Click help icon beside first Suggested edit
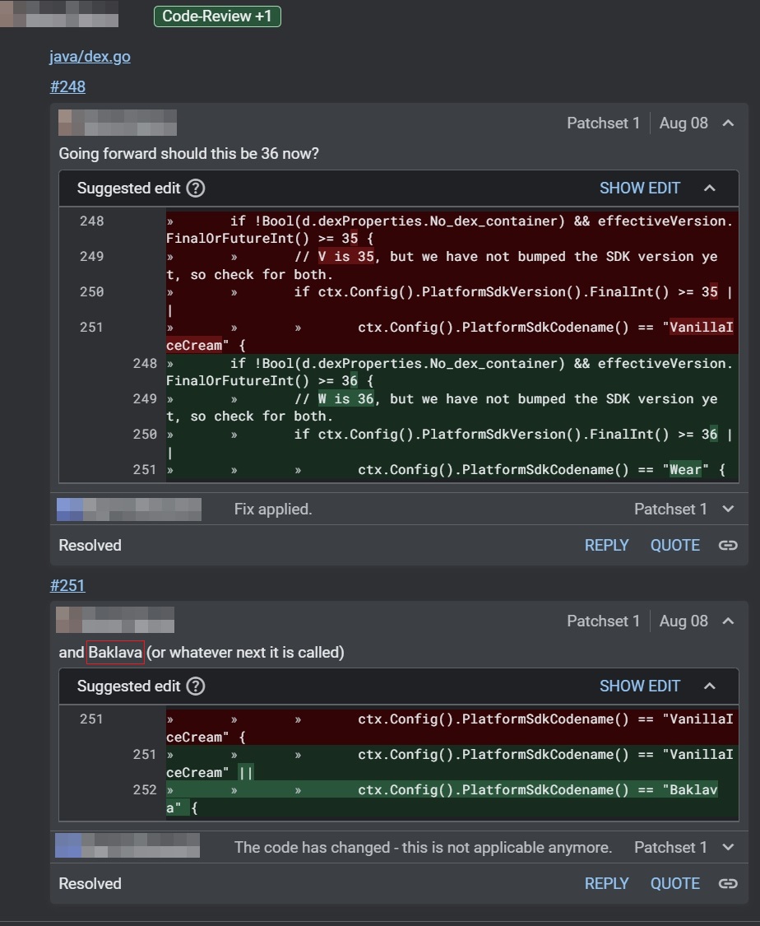 (195, 188)
